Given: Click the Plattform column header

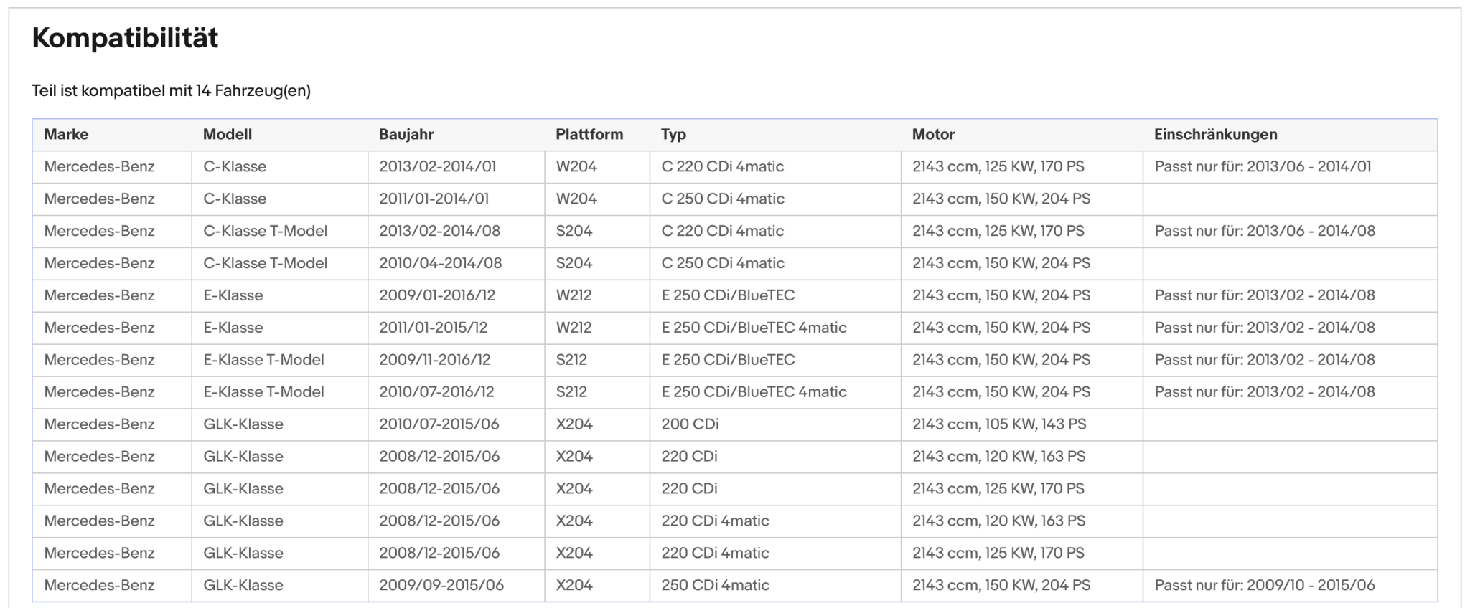Looking at the screenshot, I should pos(589,134).
